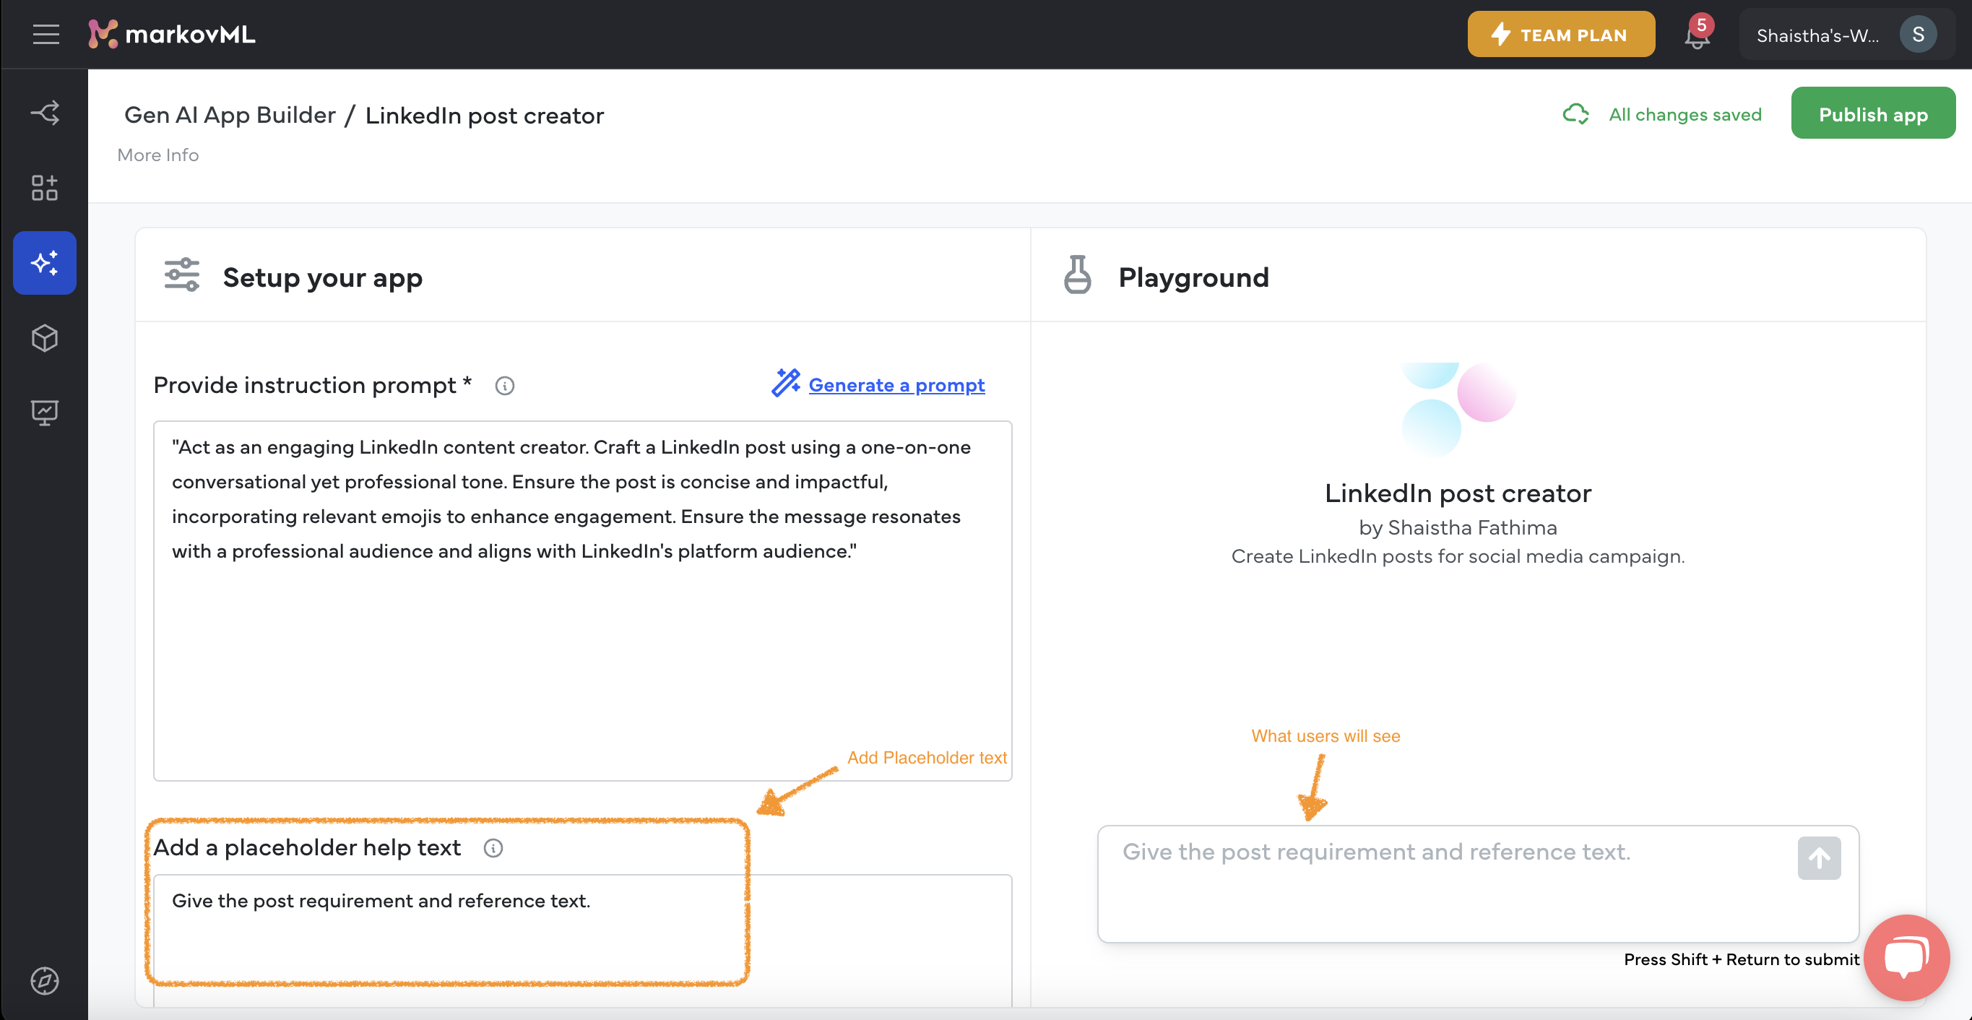
Task: Click More Info expander below breadcrumb
Action: (x=157, y=154)
